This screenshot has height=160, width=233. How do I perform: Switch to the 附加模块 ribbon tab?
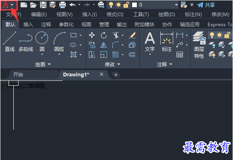coord(145,24)
